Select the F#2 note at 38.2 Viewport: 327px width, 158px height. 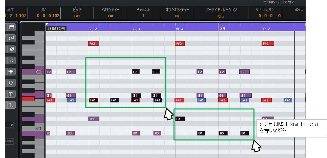click(94, 43)
